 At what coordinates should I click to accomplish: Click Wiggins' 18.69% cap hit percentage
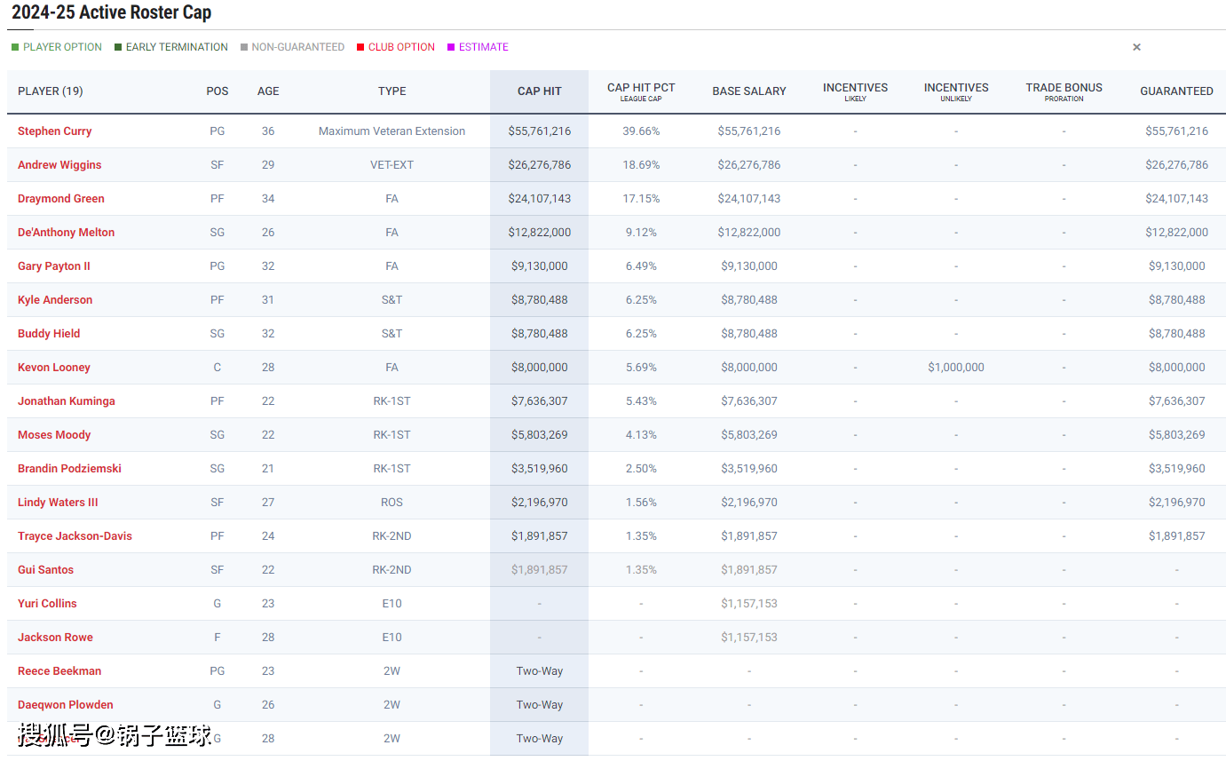(641, 164)
